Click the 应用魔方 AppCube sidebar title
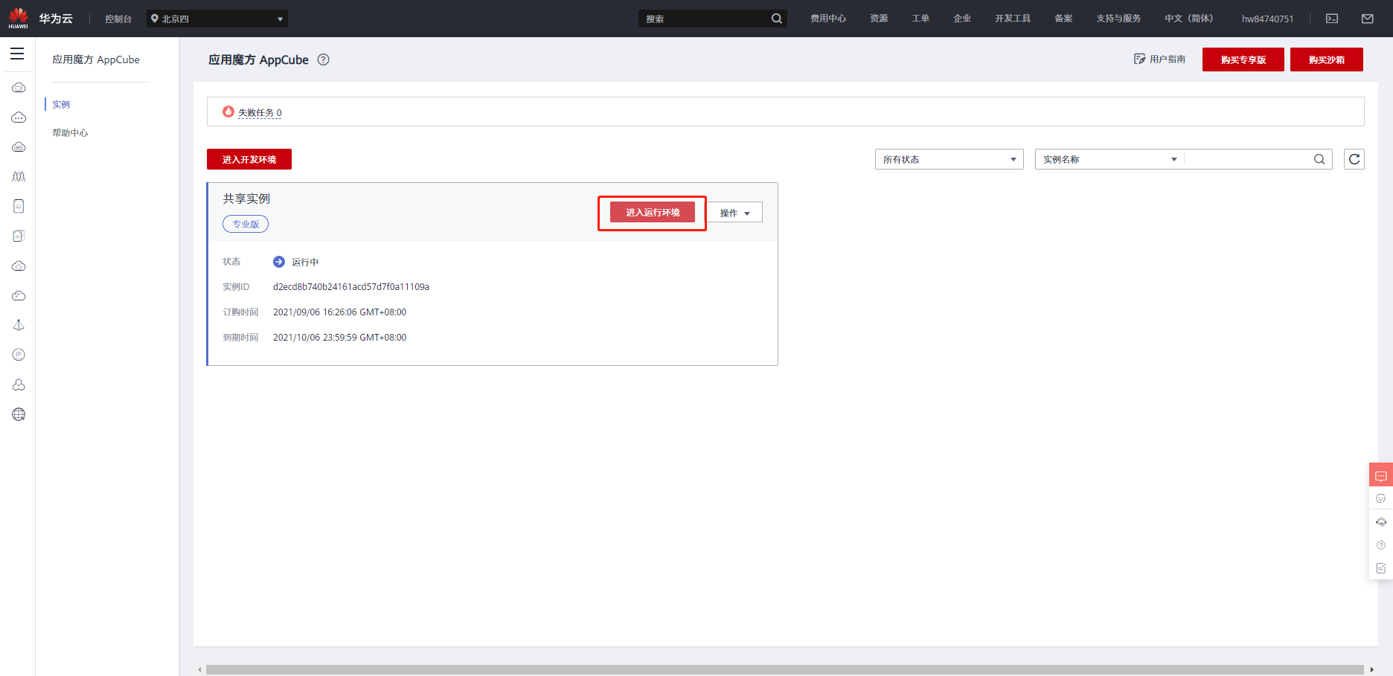Screen dimensions: 1393x676 pos(96,59)
